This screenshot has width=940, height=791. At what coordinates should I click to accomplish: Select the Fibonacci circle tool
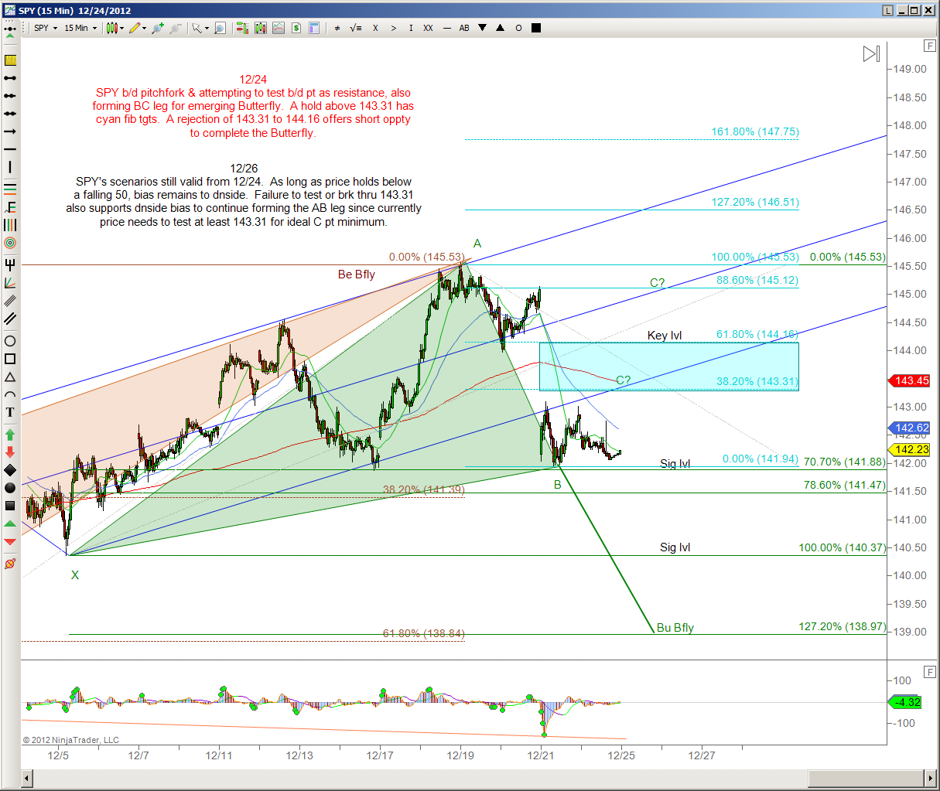coord(10,243)
